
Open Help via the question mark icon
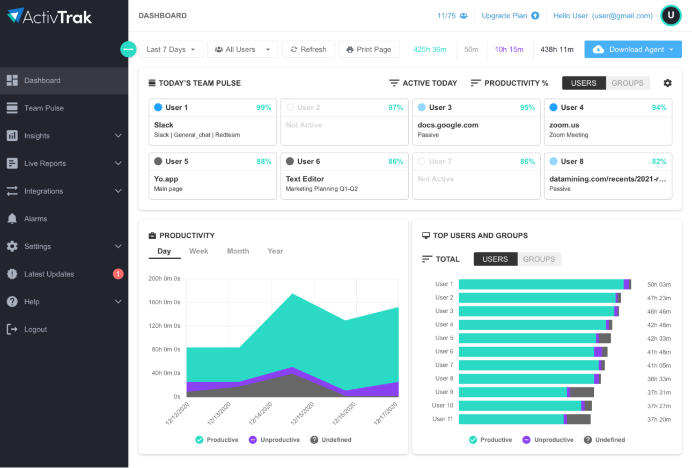[x=12, y=301]
